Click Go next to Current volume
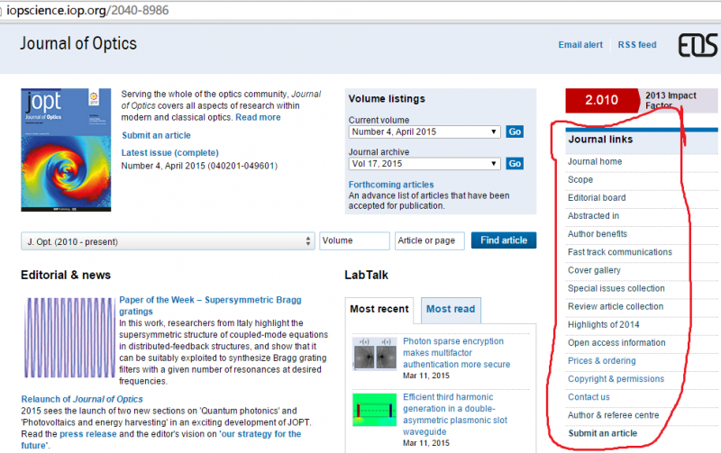This screenshot has height=453, width=721. pos(515,131)
